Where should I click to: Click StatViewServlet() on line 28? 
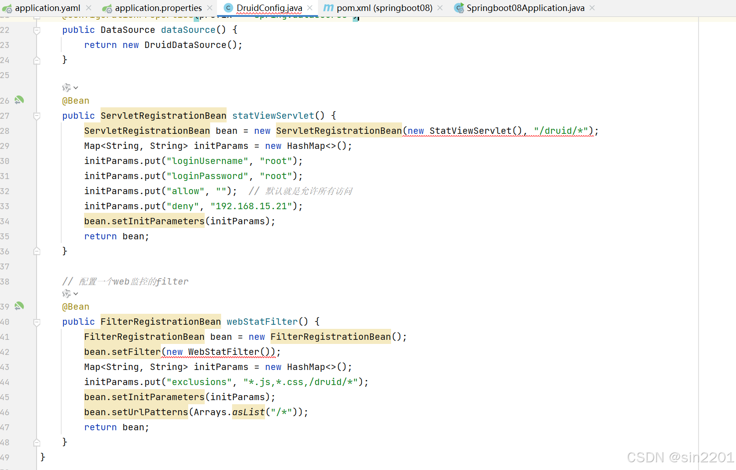[476, 131]
